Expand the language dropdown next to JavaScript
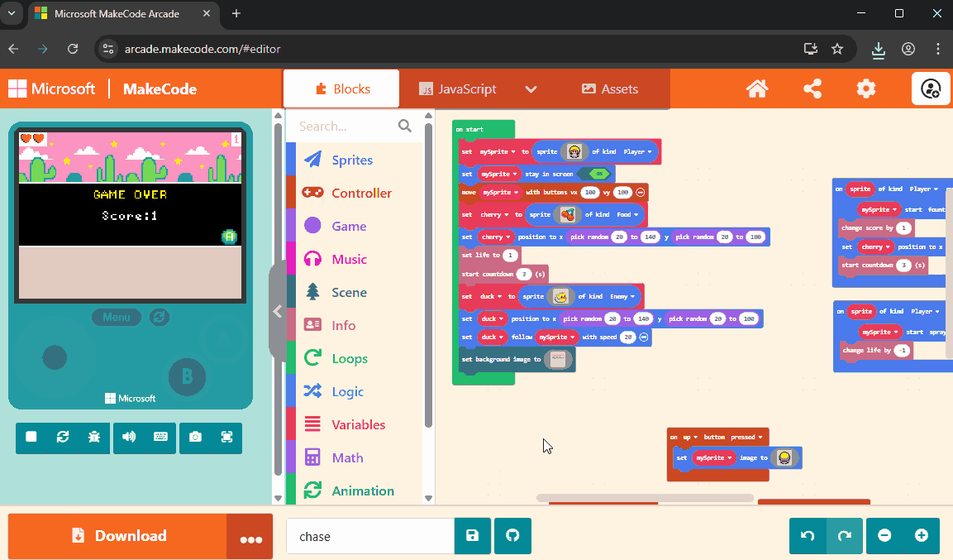 [x=531, y=89]
